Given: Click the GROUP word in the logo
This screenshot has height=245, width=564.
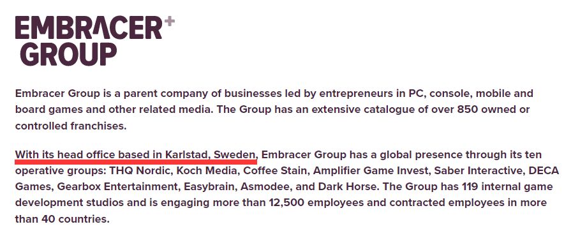Looking at the screenshot, I should pyautogui.click(x=68, y=55).
